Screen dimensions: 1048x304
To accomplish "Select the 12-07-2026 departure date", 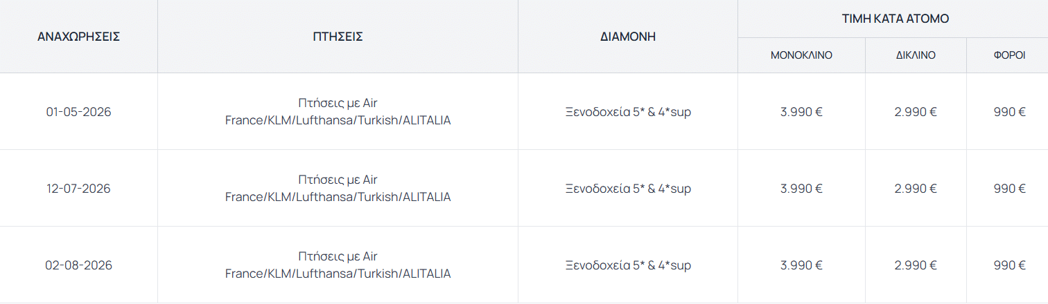I will pyautogui.click(x=78, y=189).
